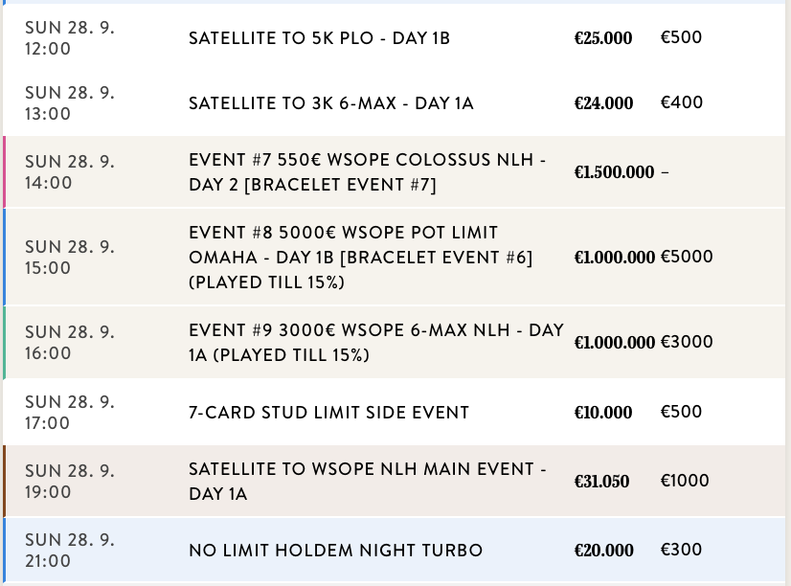791x586 pixels.
Task: Click the €24.000 guarantee amount
Action: [603, 103]
